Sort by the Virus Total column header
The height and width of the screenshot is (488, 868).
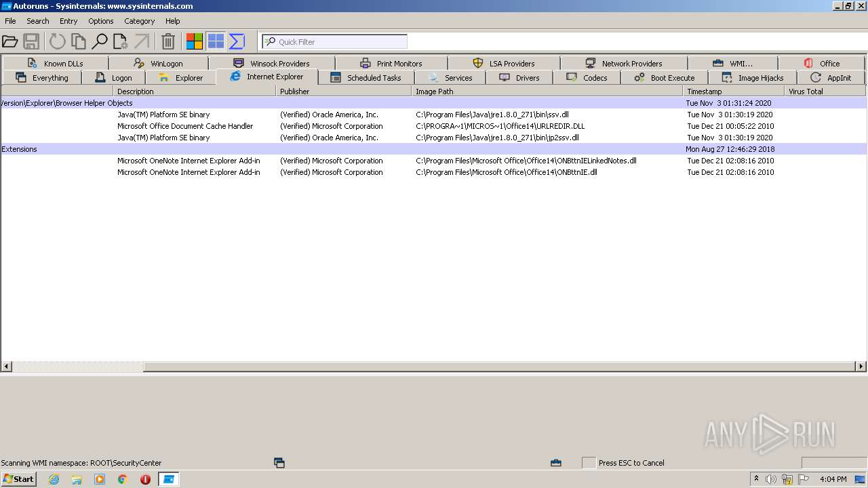tap(825, 91)
